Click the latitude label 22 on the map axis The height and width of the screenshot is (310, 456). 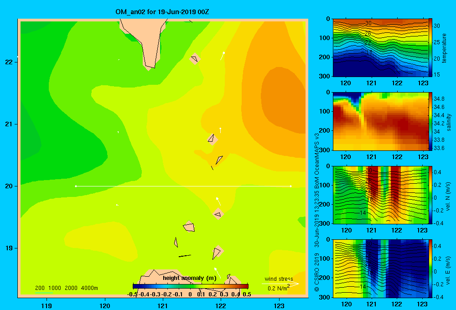(x=9, y=62)
